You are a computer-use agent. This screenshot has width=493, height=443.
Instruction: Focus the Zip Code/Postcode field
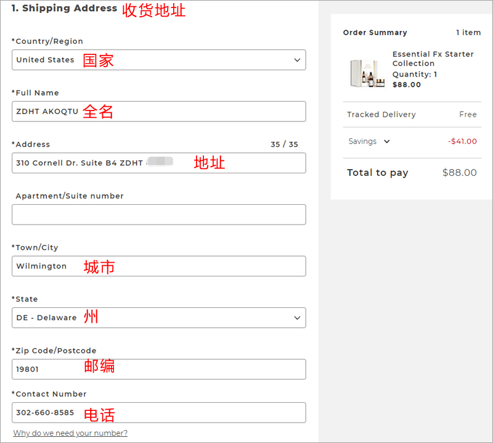[x=158, y=369]
